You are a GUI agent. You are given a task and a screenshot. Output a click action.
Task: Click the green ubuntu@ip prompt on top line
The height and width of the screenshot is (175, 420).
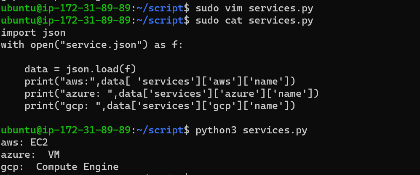(66, 8)
